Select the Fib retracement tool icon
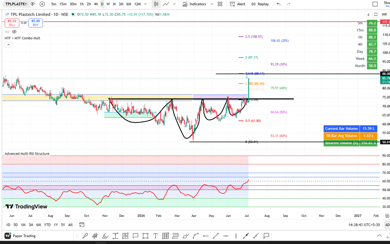The height and width of the screenshot is (244, 390). [x=175, y=236]
